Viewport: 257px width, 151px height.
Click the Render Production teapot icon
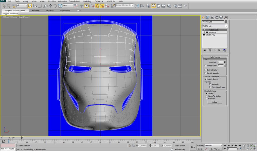click(185, 6)
